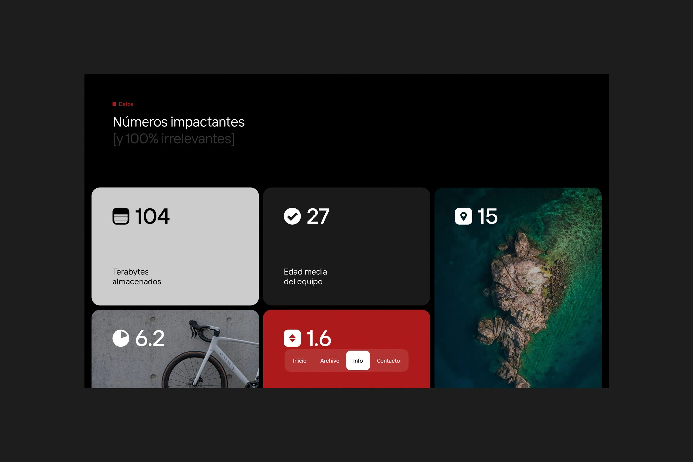Click the pie chart icon beside 6.2
This screenshot has height=462, width=693.
[x=121, y=338]
